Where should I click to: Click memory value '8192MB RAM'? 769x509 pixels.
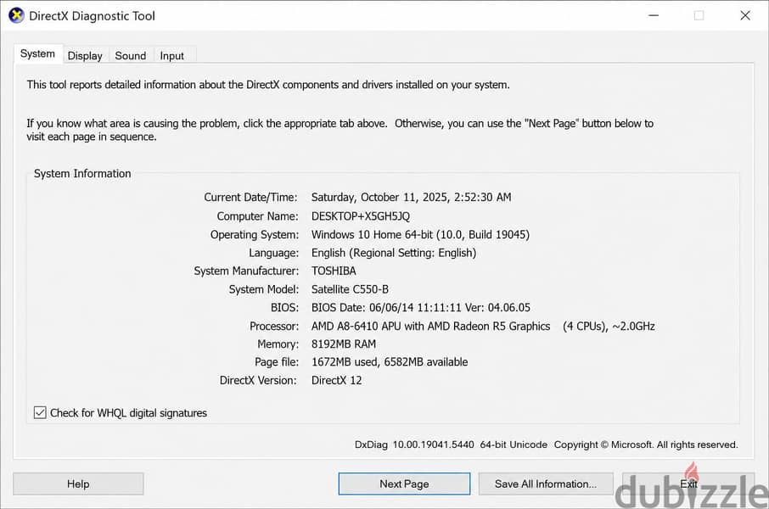pyautogui.click(x=344, y=344)
